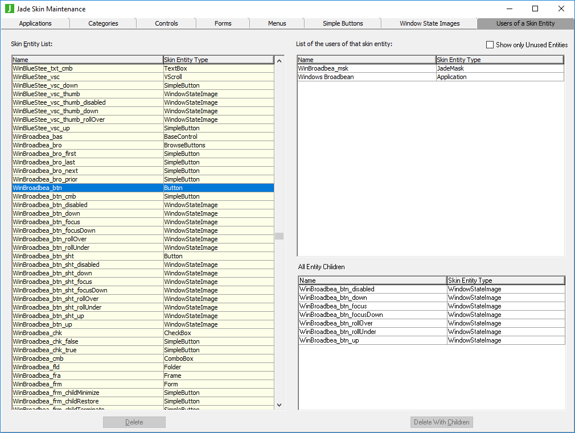This screenshot has width=575, height=433.
Task: Click the Delete button
Action: tap(134, 422)
